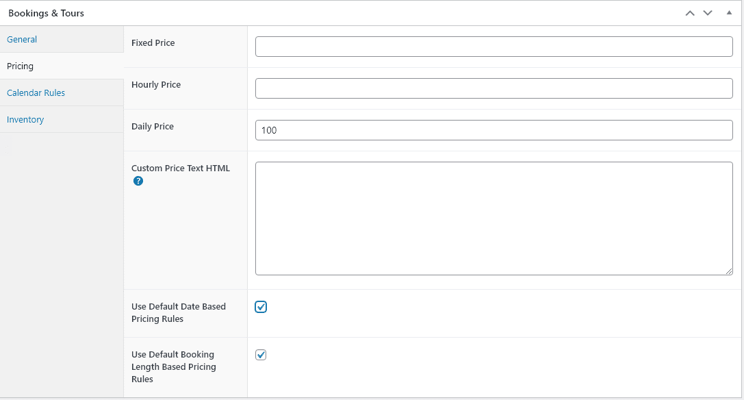The image size is (744, 400).
Task: Click the Hourly Price label text
Action: click(156, 84)
